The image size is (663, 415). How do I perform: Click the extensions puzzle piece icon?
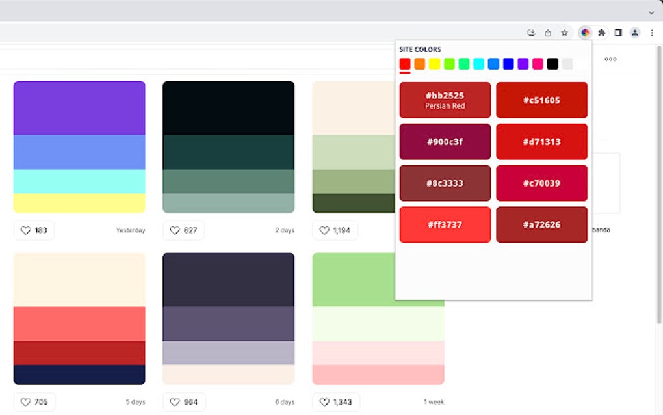[601, 32]
